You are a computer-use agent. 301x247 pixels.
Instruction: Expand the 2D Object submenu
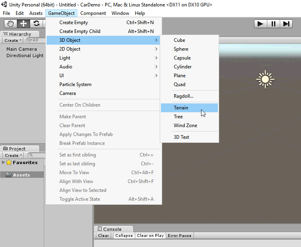[103, 49]
